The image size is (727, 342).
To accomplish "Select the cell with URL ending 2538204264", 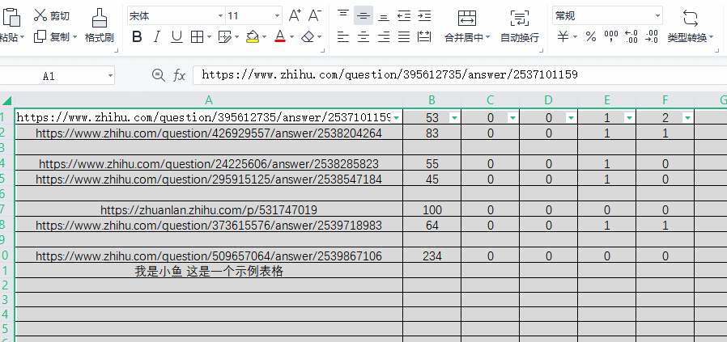I will 209,133.
